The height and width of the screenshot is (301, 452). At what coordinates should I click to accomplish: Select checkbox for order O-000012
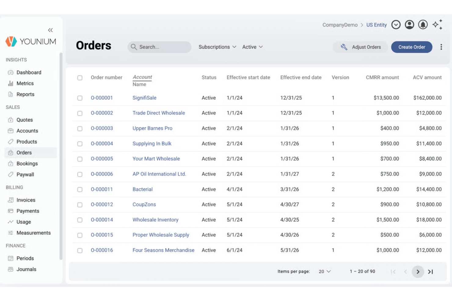pyautogui.click(x=80, y=205)
